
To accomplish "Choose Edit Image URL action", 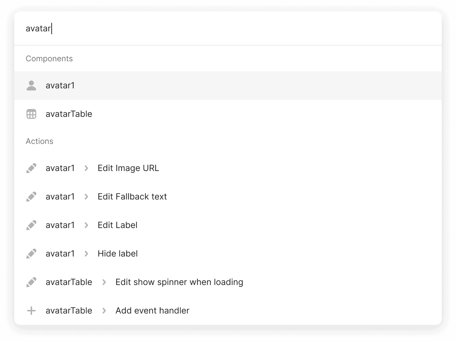I will click(128, 168).
